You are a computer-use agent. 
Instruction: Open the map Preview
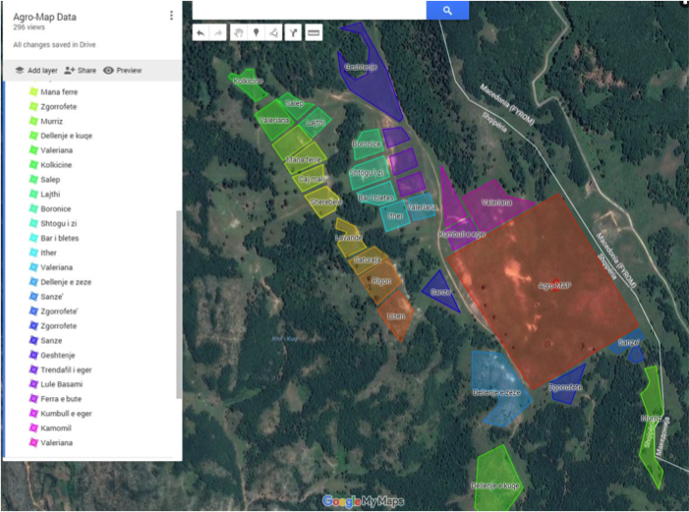coord(122,71)
